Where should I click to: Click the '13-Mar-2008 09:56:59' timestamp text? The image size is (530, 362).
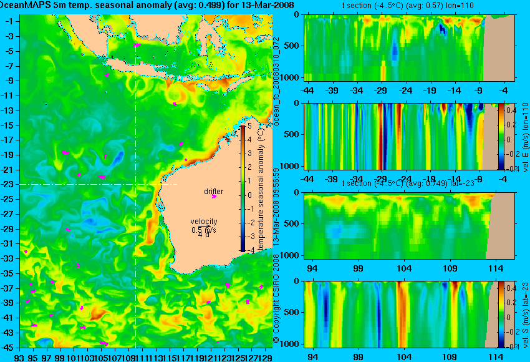click(276, 207)
